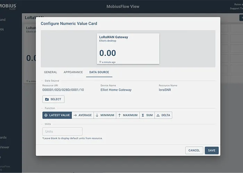Save the numeric value card
The image size is (243, 173).
coord(212,151)
